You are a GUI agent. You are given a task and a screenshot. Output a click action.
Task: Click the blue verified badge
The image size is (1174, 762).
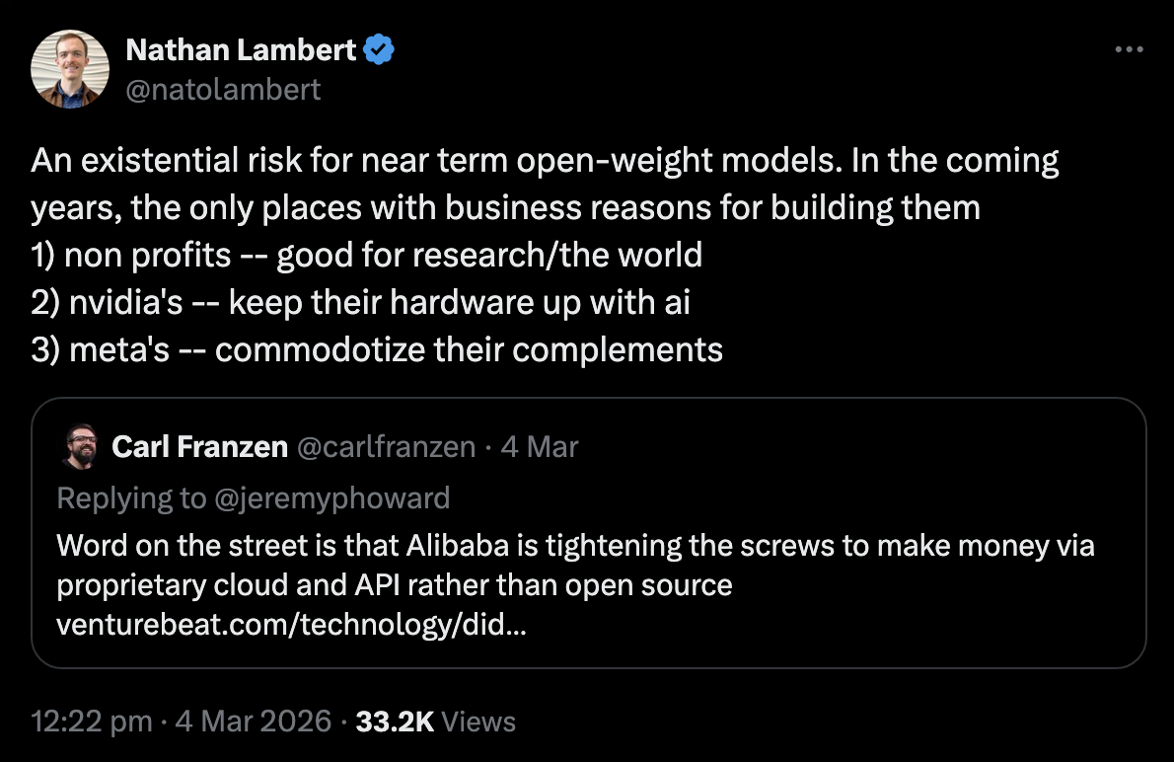(x=380, y=49)
